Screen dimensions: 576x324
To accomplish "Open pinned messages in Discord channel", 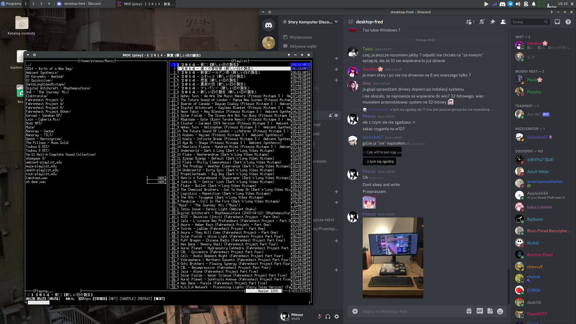I will coord(493,22).
